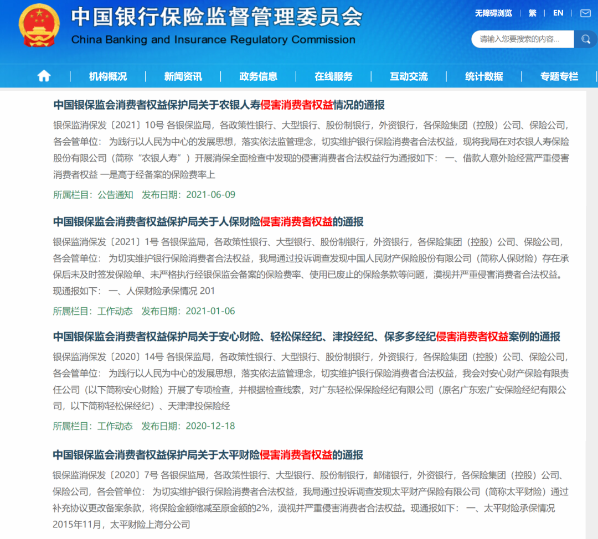Open the 专题专栏 menu
Viewport: 598px width, 539px height.
(558, 76)
